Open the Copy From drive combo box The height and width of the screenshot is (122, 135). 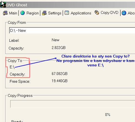pyautogui.click(x=72, y=30)
